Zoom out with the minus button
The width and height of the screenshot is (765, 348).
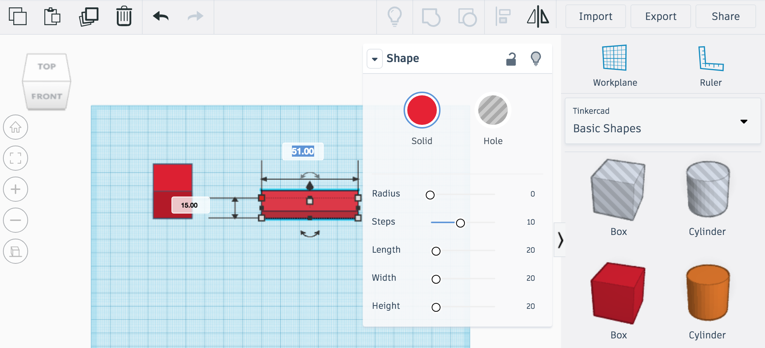[16, 220]
